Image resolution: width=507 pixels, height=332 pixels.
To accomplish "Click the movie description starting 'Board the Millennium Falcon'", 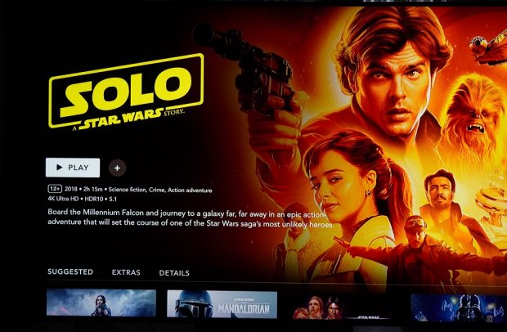I will (191, 218).
